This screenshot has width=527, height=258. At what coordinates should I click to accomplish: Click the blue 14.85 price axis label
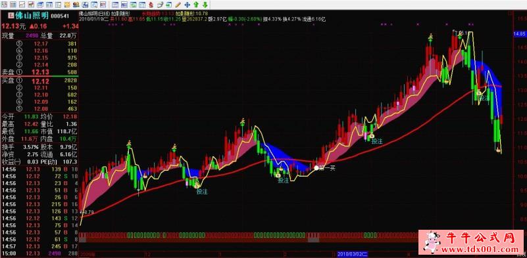520,34
